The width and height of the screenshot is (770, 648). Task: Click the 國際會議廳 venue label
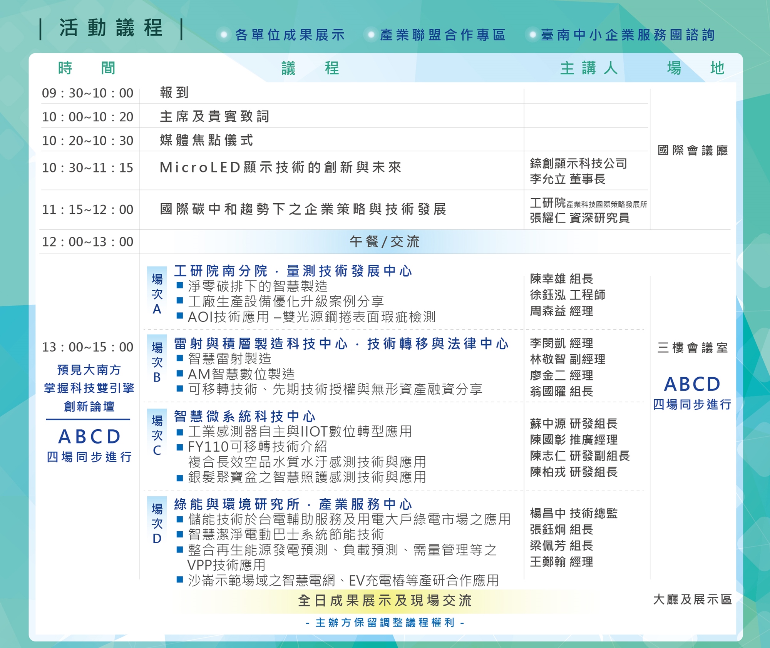pyautogui.click(x=692, y=150)
